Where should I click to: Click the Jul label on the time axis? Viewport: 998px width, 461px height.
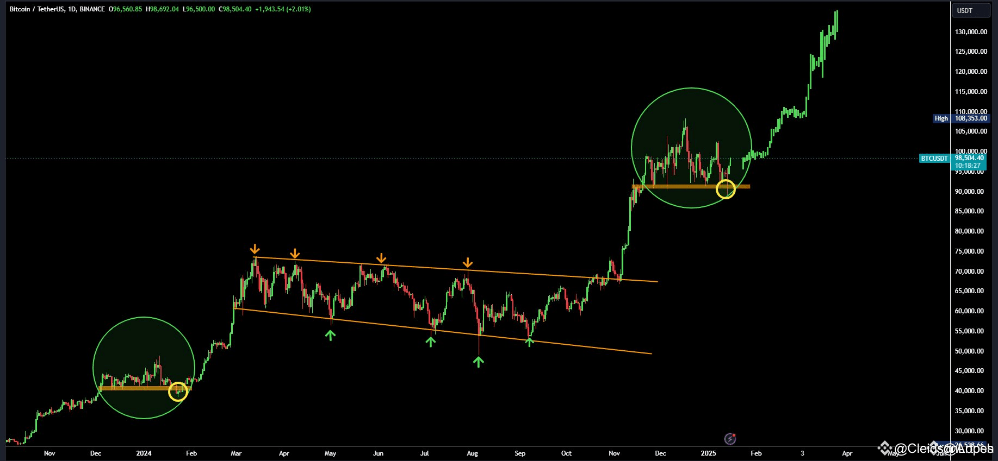425,453
